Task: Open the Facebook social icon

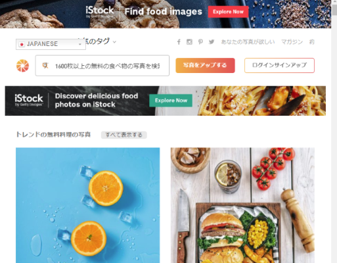Action: [179, 42]
